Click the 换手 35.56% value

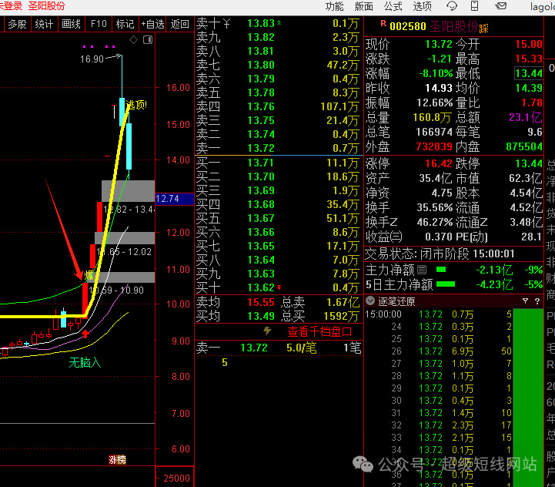pos(435,208)
